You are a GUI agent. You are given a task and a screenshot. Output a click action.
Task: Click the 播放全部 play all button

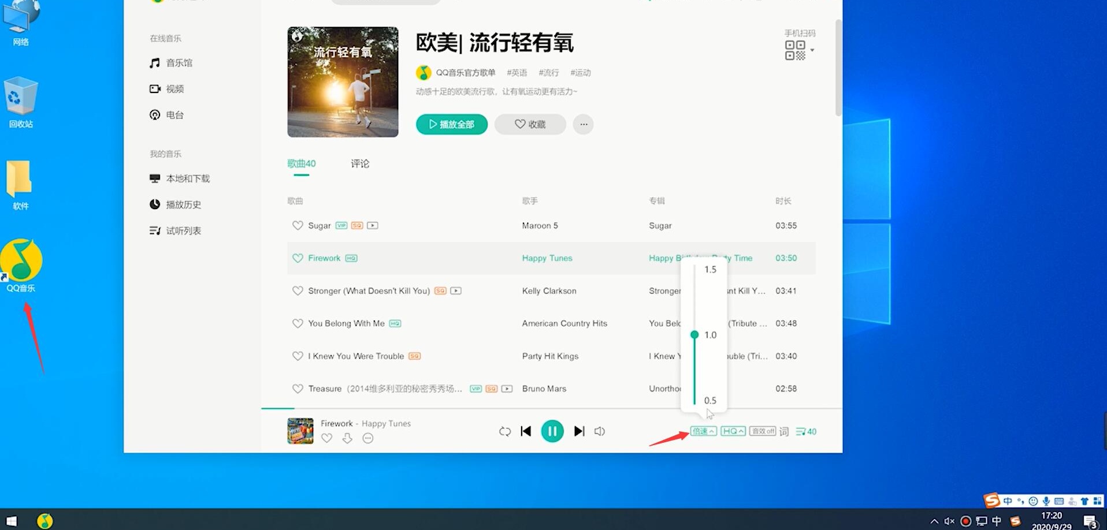[452, 124]
